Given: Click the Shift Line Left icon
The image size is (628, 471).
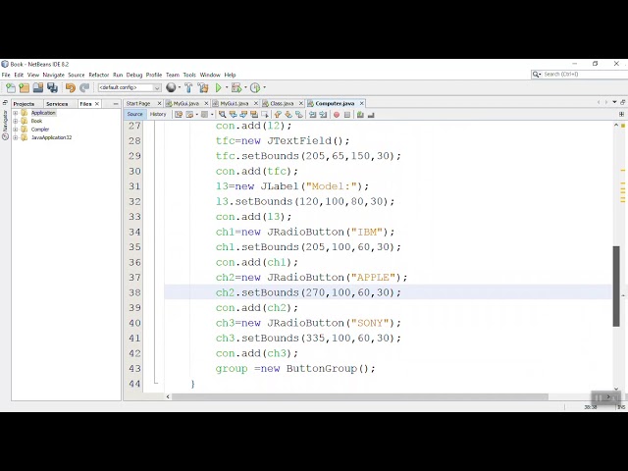Looking at the screenshot, I should click(312, 115).
